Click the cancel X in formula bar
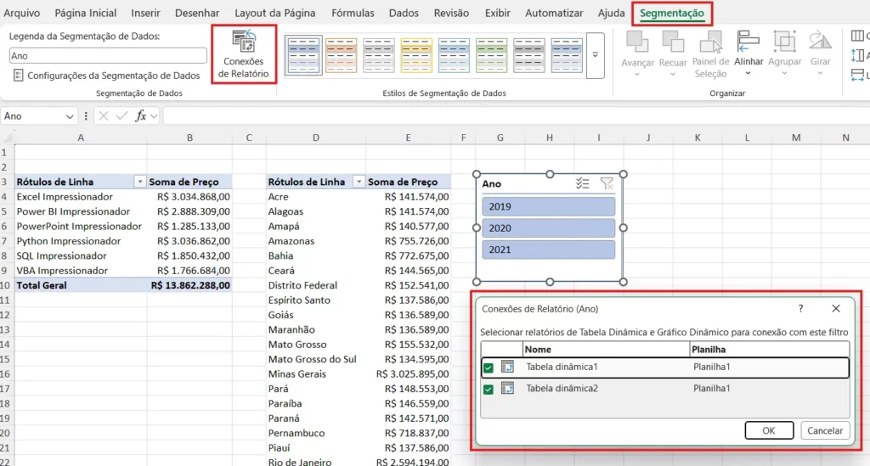 click(x=103, y=115)
